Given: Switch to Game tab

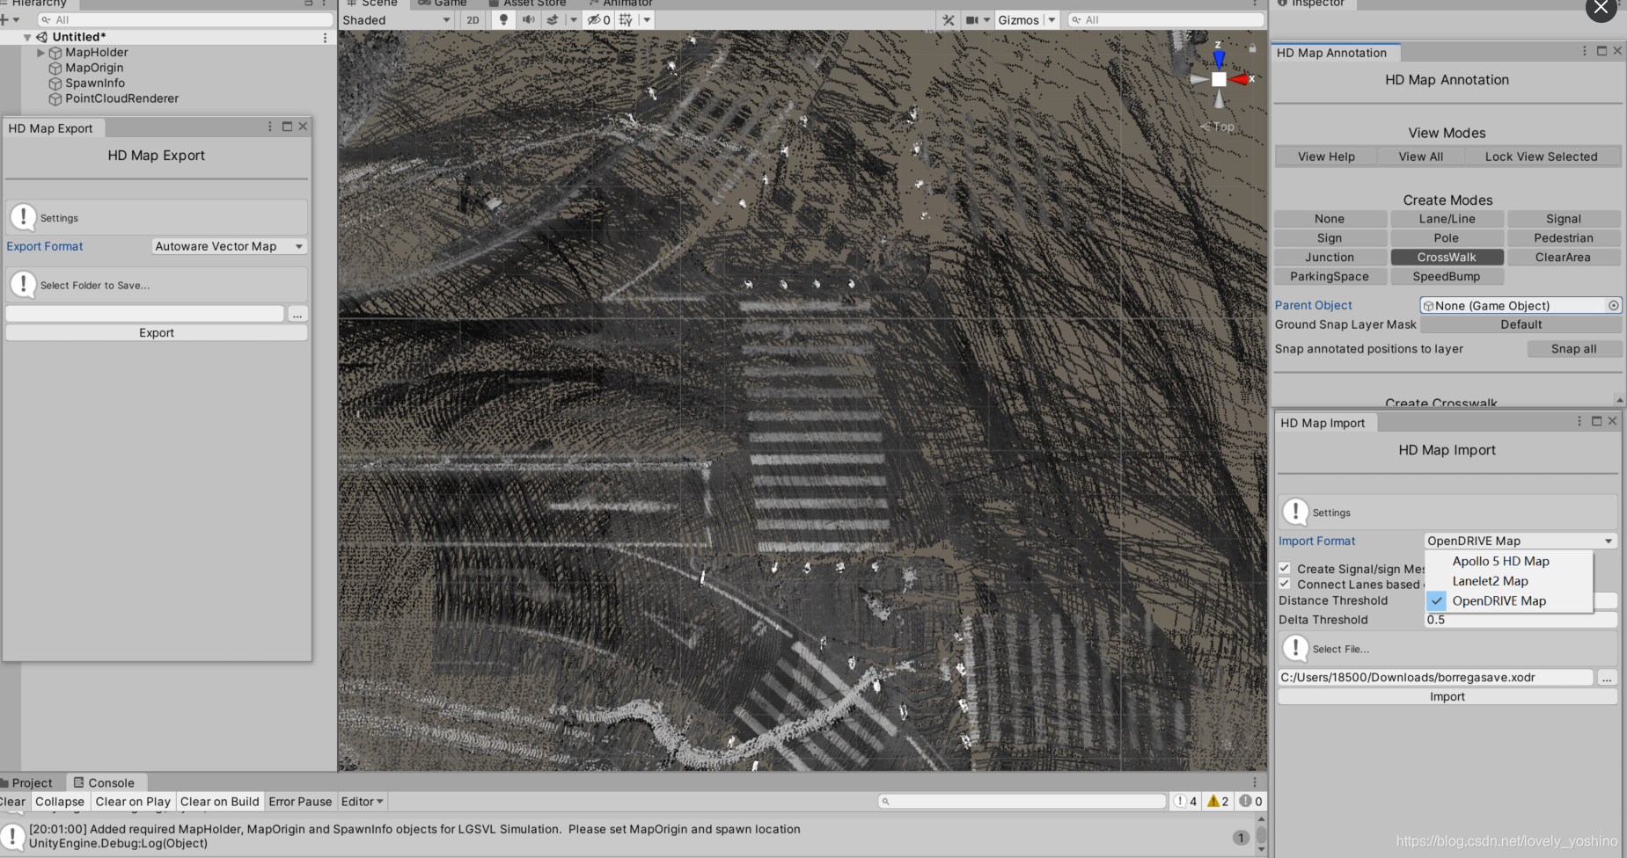Looking at the screenshot, I should click(443, 4).
